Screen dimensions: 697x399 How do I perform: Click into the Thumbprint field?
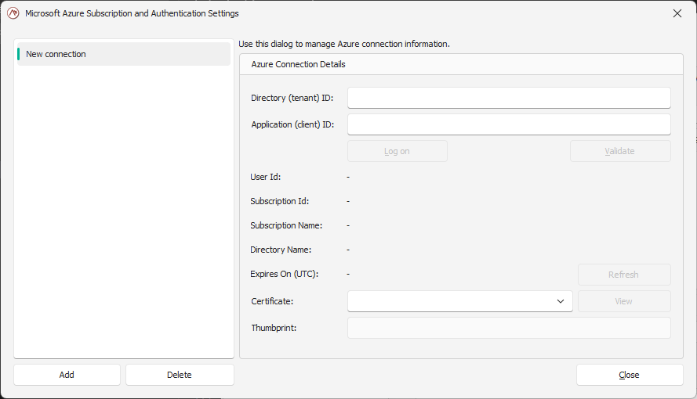(x=509, y=328)
